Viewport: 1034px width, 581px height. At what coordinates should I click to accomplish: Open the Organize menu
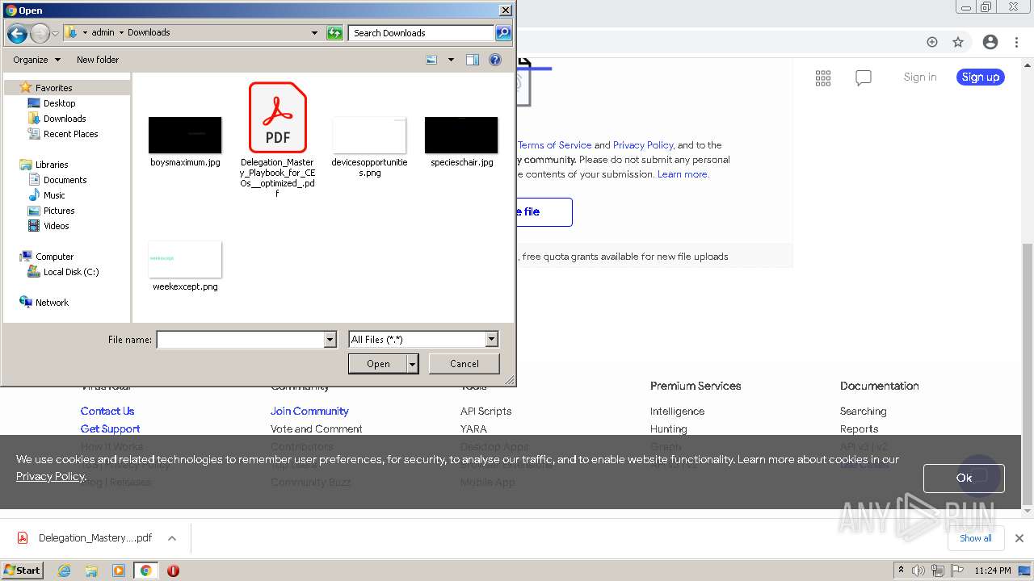(x=36, y=60)
